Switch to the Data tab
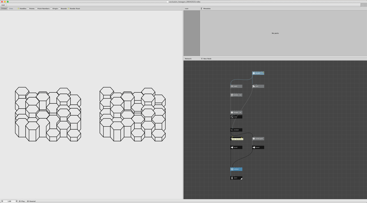This screenshot has width=367, height=203. pos(11,8)
